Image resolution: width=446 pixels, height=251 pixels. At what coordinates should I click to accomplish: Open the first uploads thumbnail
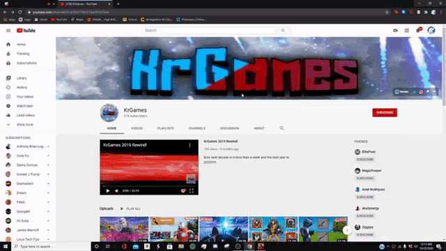(124, 229)
